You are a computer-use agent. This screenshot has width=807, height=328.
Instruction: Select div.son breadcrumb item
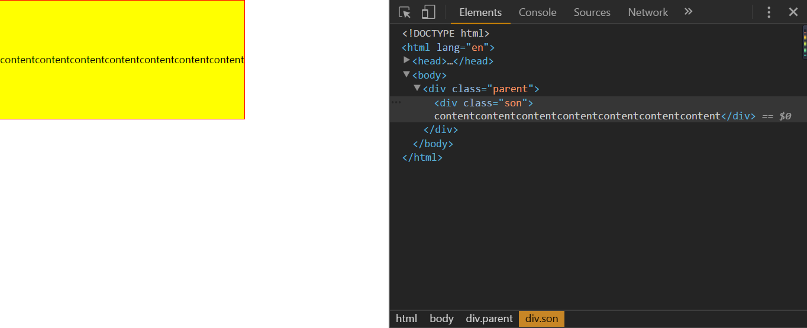pyautogui.click(x=542, y=319)
